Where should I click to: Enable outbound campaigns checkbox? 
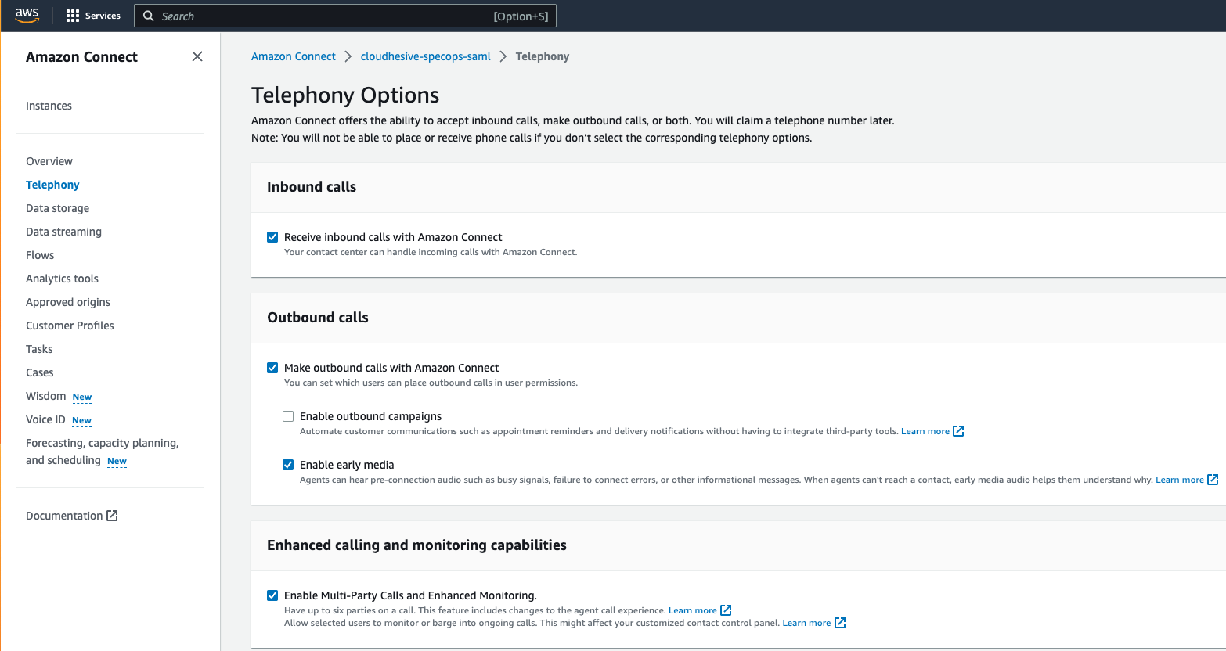(x=288, y=416)
